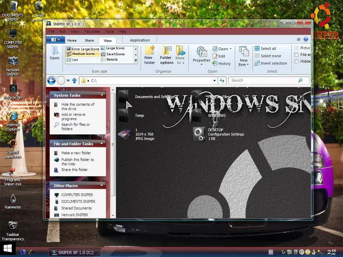The image size is (343, 257).
Task: Open Rainmeter desktop shortcut
Action: pyautogui.click(x=13, y=202)
